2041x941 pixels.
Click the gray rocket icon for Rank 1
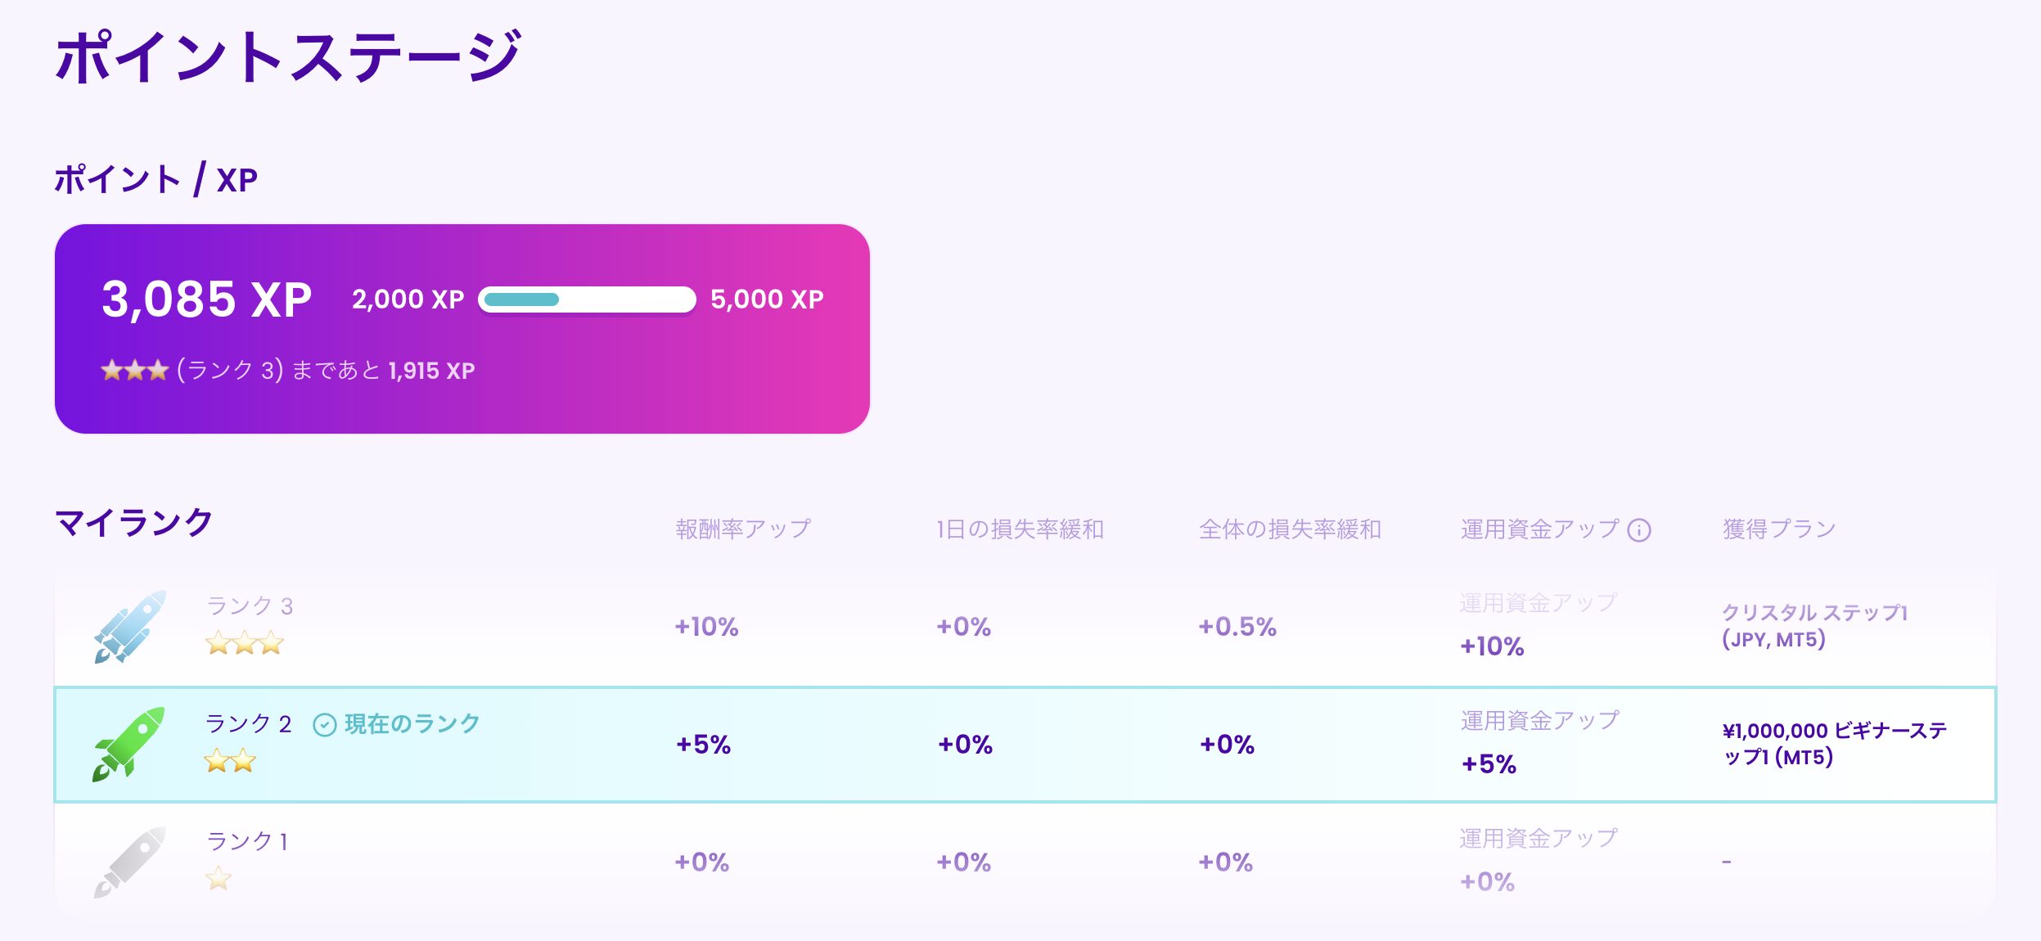(129, 862)
